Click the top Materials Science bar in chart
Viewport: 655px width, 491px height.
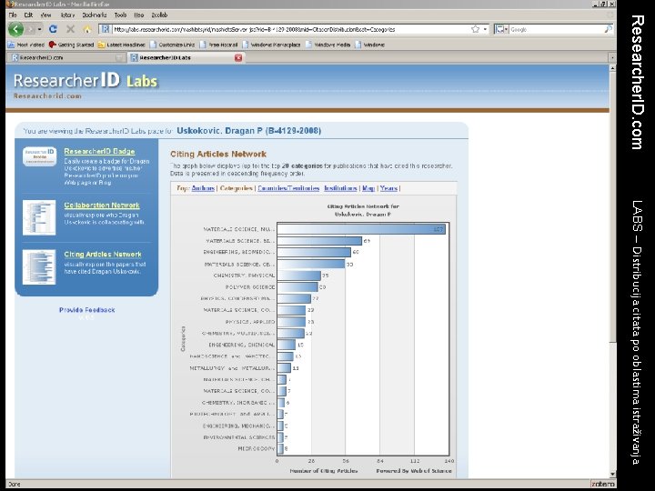361,229
